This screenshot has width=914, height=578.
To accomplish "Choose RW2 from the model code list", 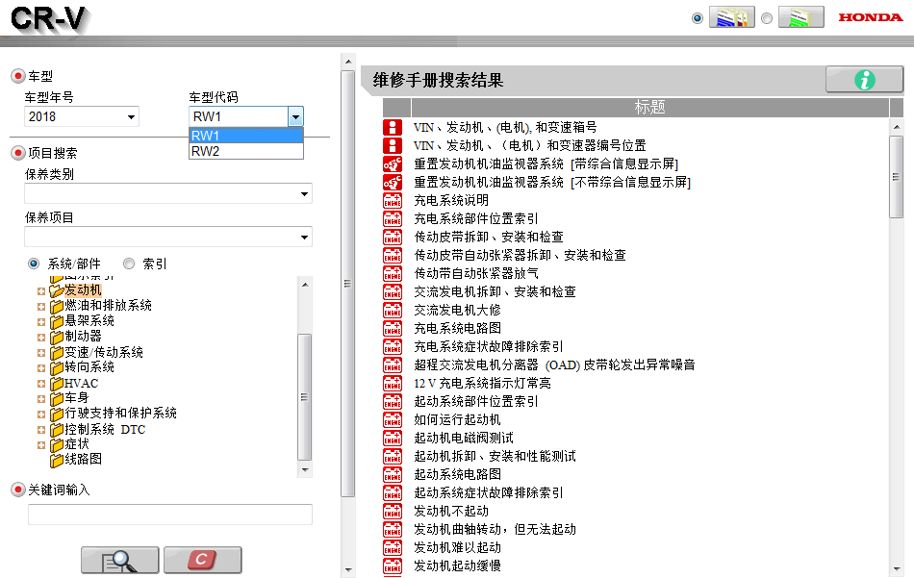I will [246, 151].
